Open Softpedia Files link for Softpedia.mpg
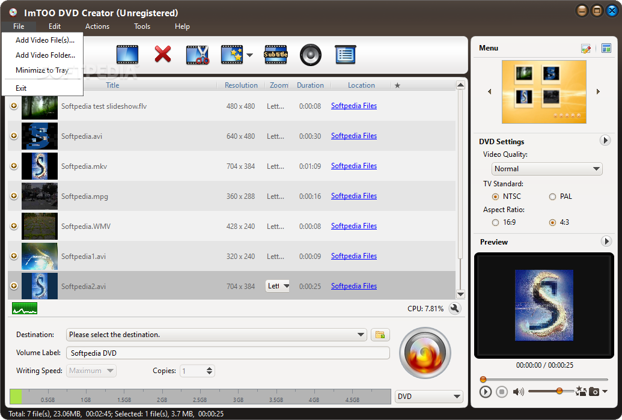This screenshot has width=622, height=420. 354,196
